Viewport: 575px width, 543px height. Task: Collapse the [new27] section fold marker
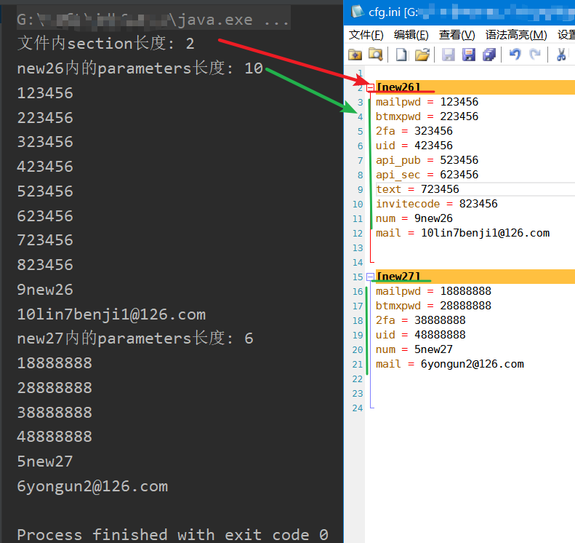pos(371,277)
